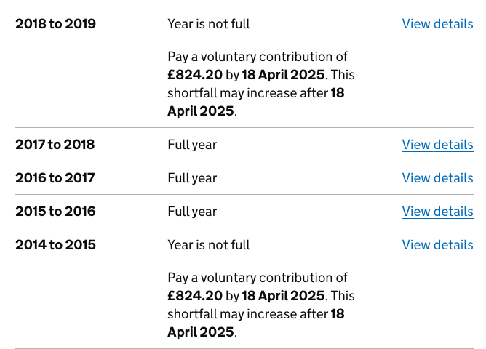Click the £824.20 amount in 2014 to 2015 row

tap(195, 296)
